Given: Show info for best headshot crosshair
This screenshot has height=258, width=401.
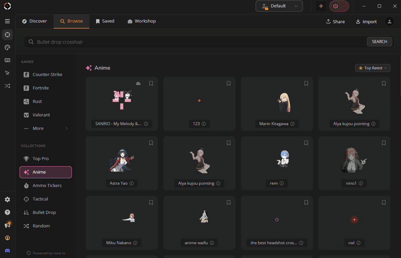Looking at the screenshot, I should click(301, 243).
